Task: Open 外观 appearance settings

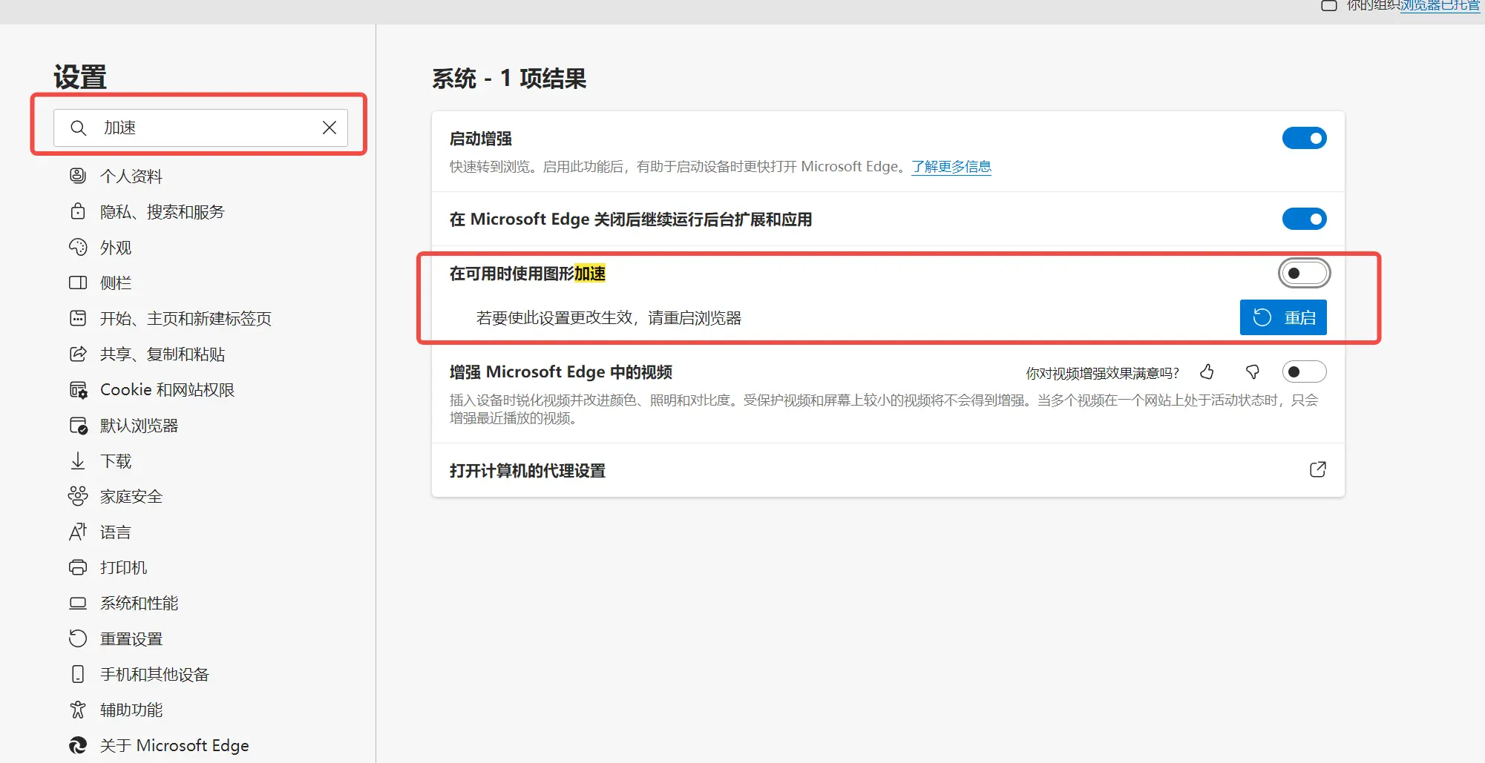Action: pyautogui.click(x=116, y=248)
